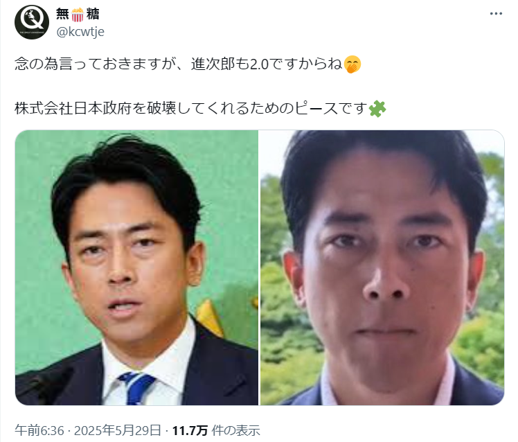The height and width of the screenshot is (442, 518).
Task: Click the 11.7万 view count
Action: pos(190,430)
